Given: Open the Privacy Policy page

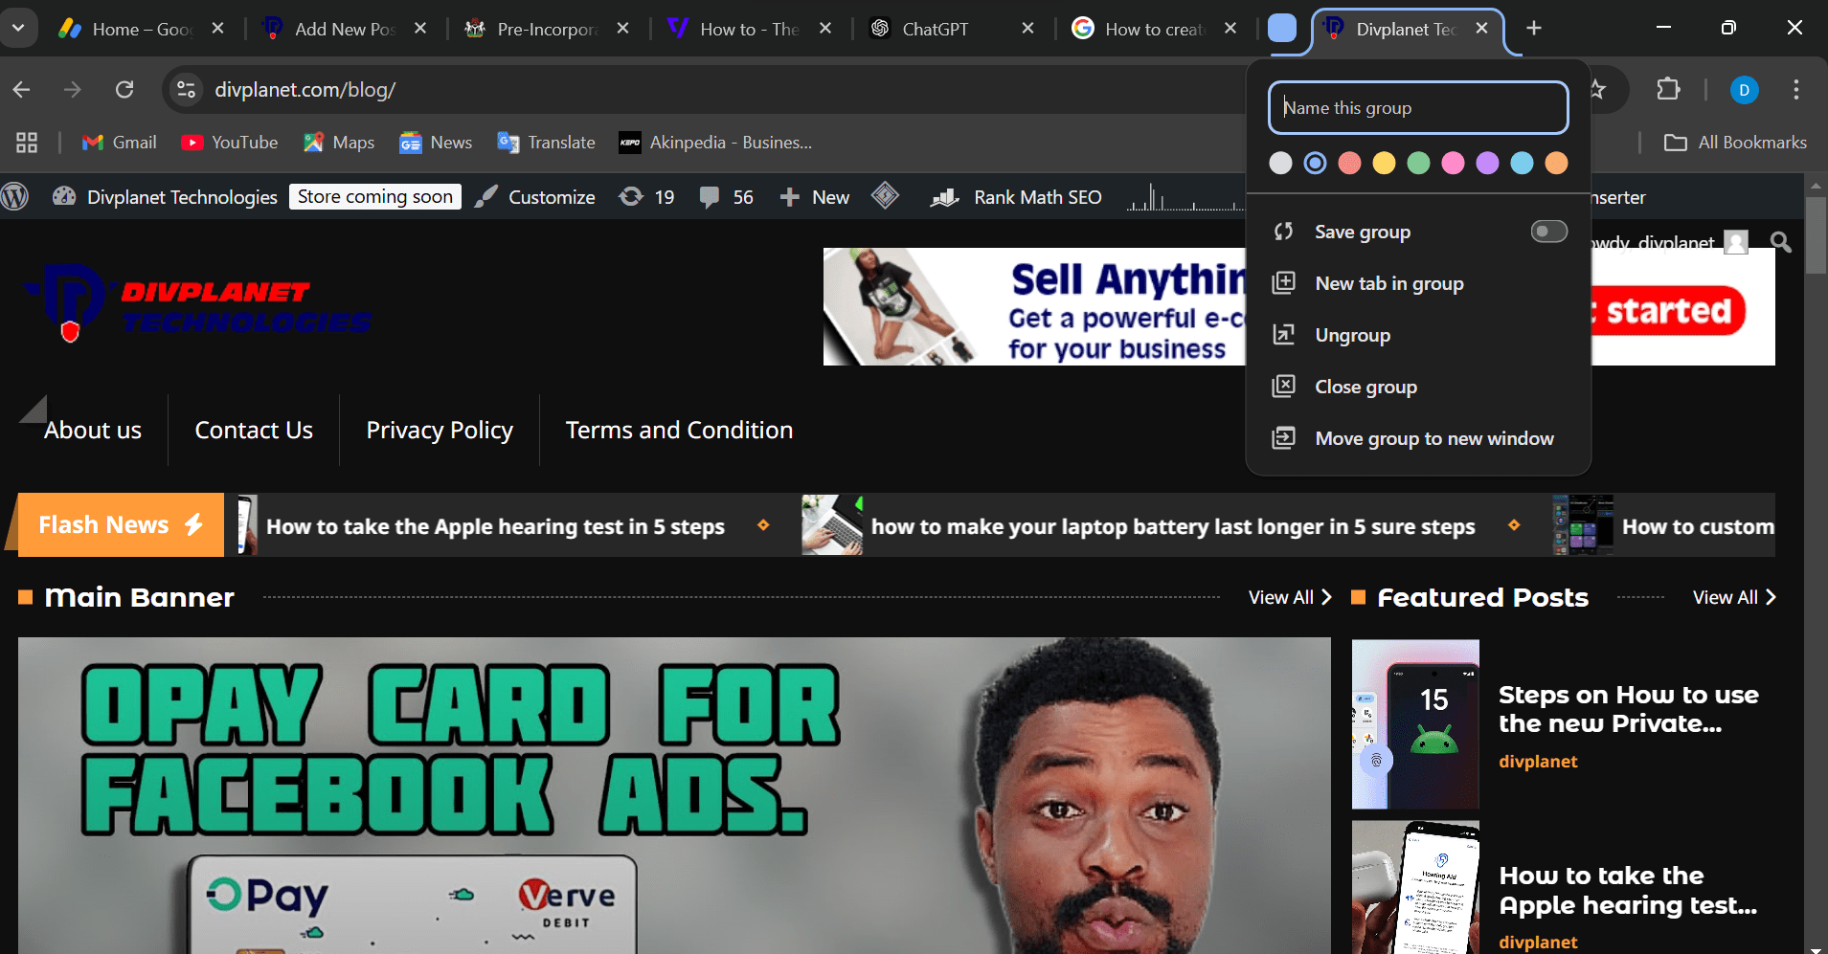Looking at the screenshot, I should pos(439,430).
